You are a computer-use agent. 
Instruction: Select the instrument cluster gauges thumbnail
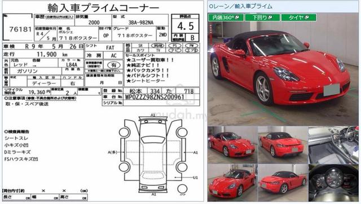coord(333,183)
